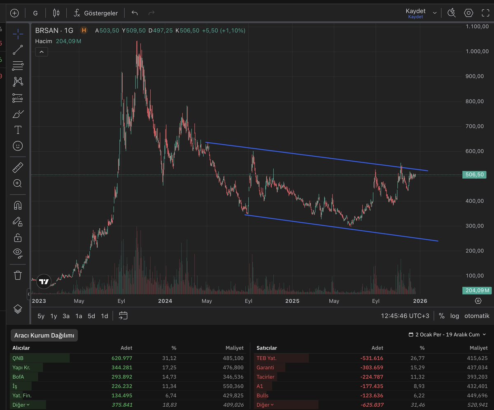The image size is (494, 410).
Task: Open the candlestick chart type selector
Action: [x=56, y=13]
